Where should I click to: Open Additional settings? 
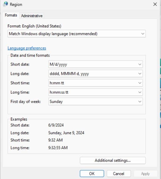(x=113, y=160)
